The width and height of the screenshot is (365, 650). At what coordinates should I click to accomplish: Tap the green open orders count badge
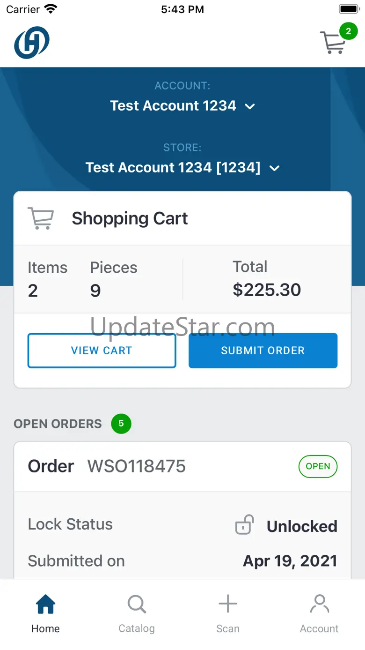pos(121,424)
